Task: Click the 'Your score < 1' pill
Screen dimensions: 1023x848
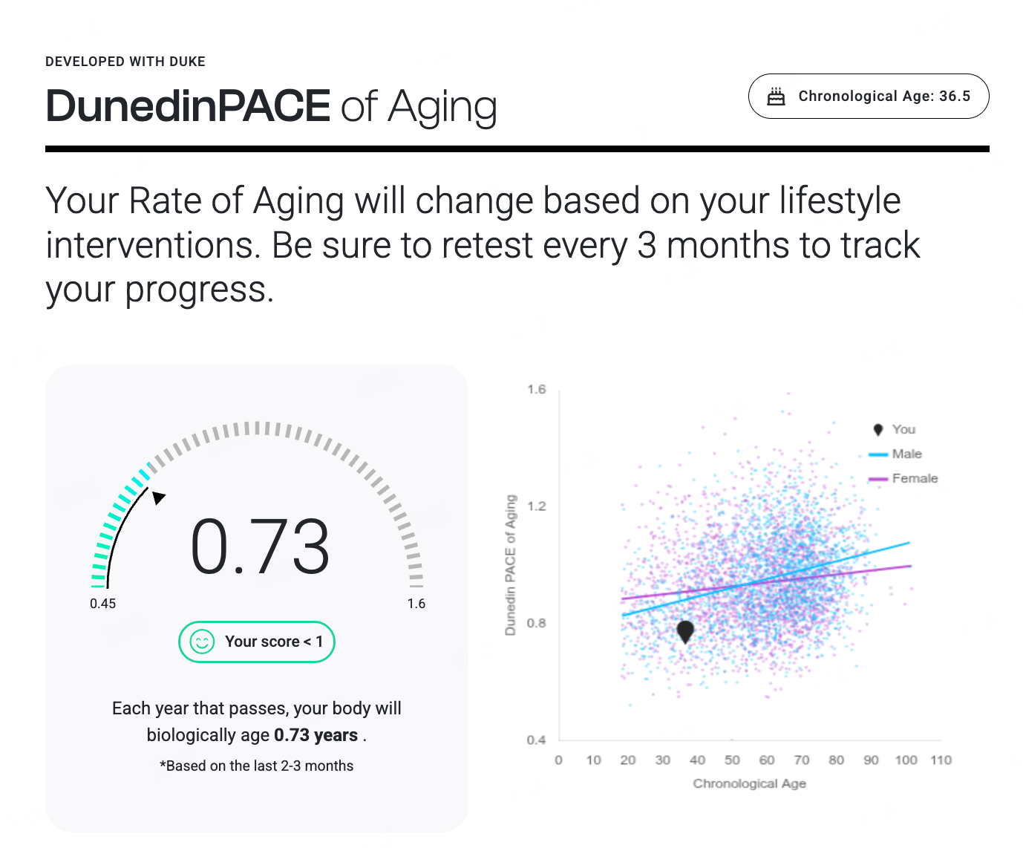Action: tap(257, 642)
